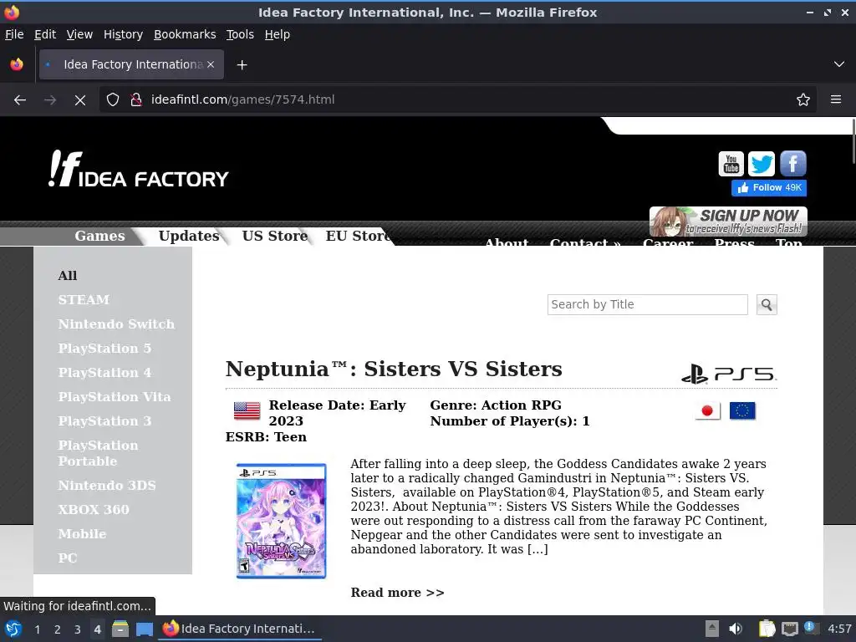Focus the Search by Title field
The image size is (856, 642).
point(648,304)
